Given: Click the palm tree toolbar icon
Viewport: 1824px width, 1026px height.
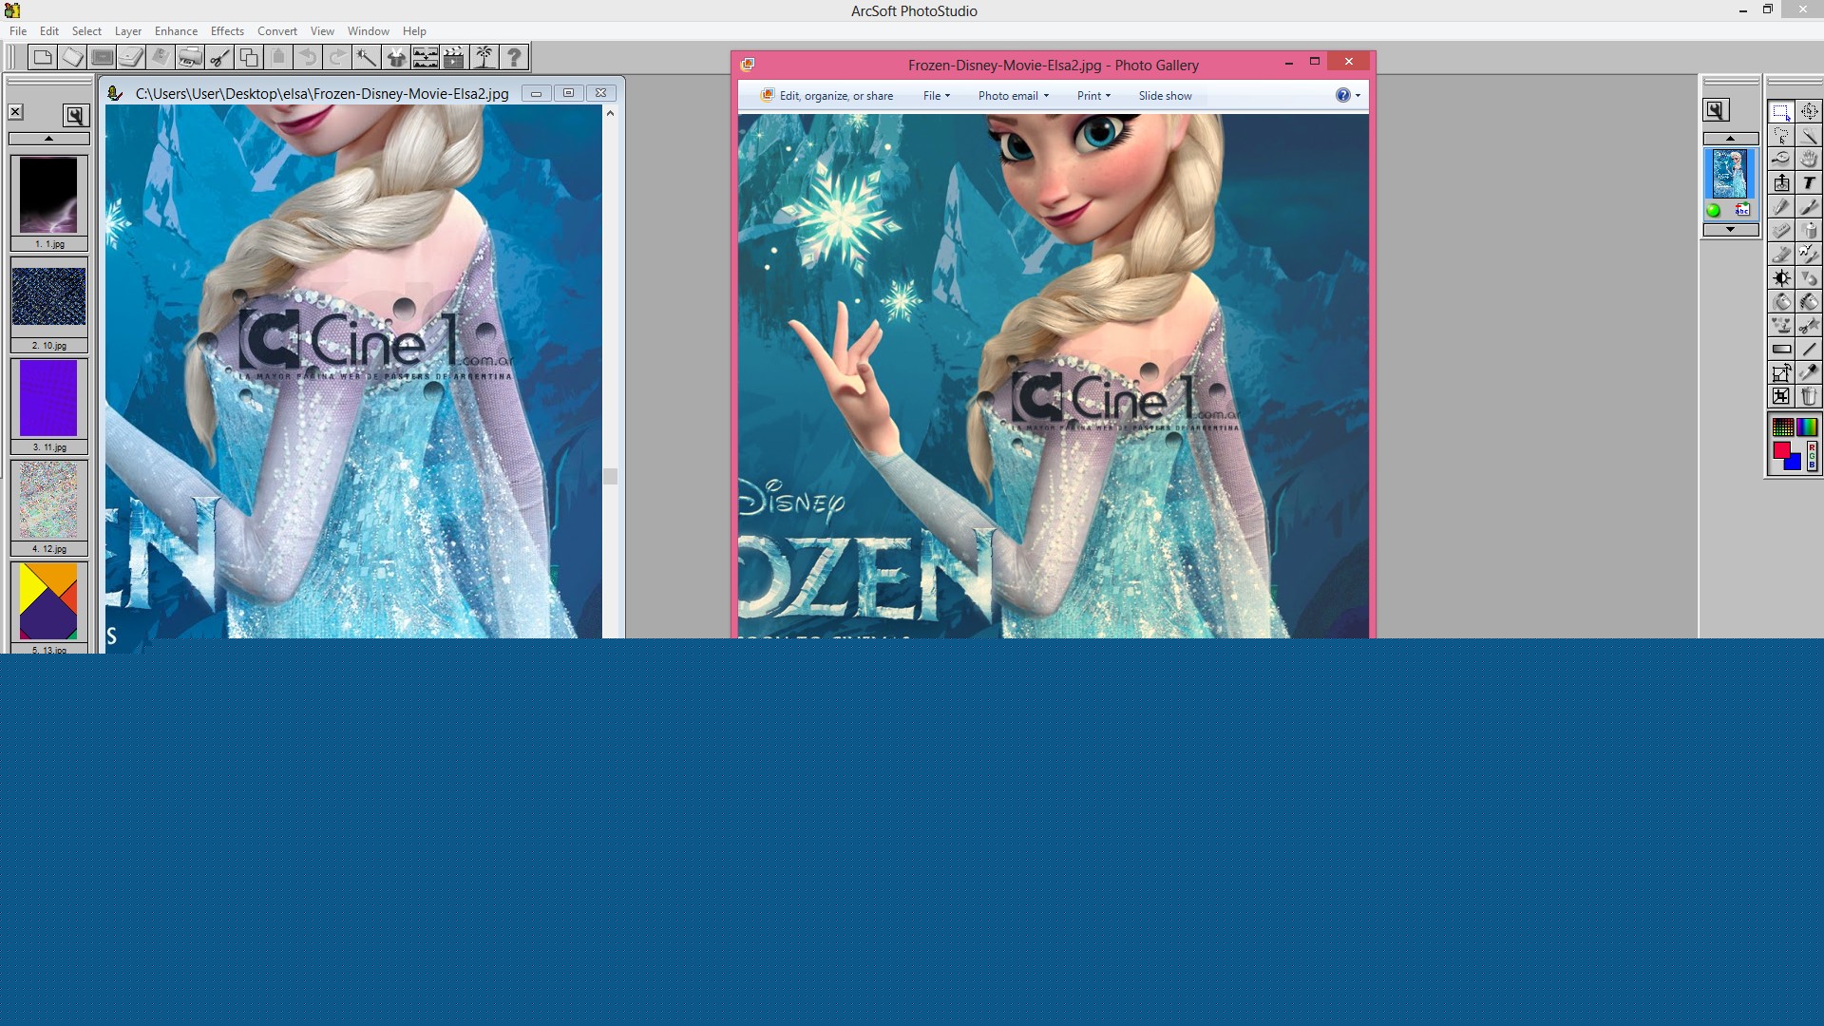Looking at the screenshot, I should [x=484, y=57].
